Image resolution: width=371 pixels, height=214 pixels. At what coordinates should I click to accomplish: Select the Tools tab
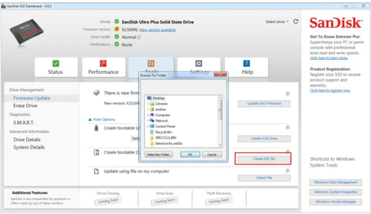151,64
